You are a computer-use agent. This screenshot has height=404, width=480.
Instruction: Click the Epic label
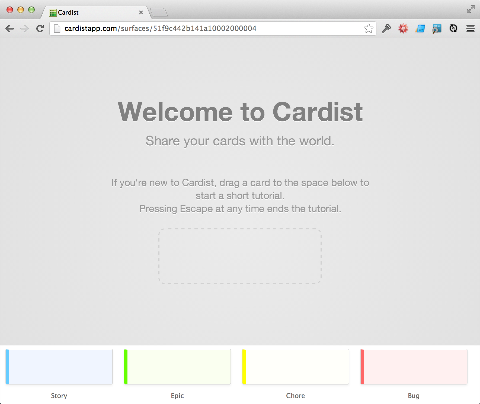177,396
